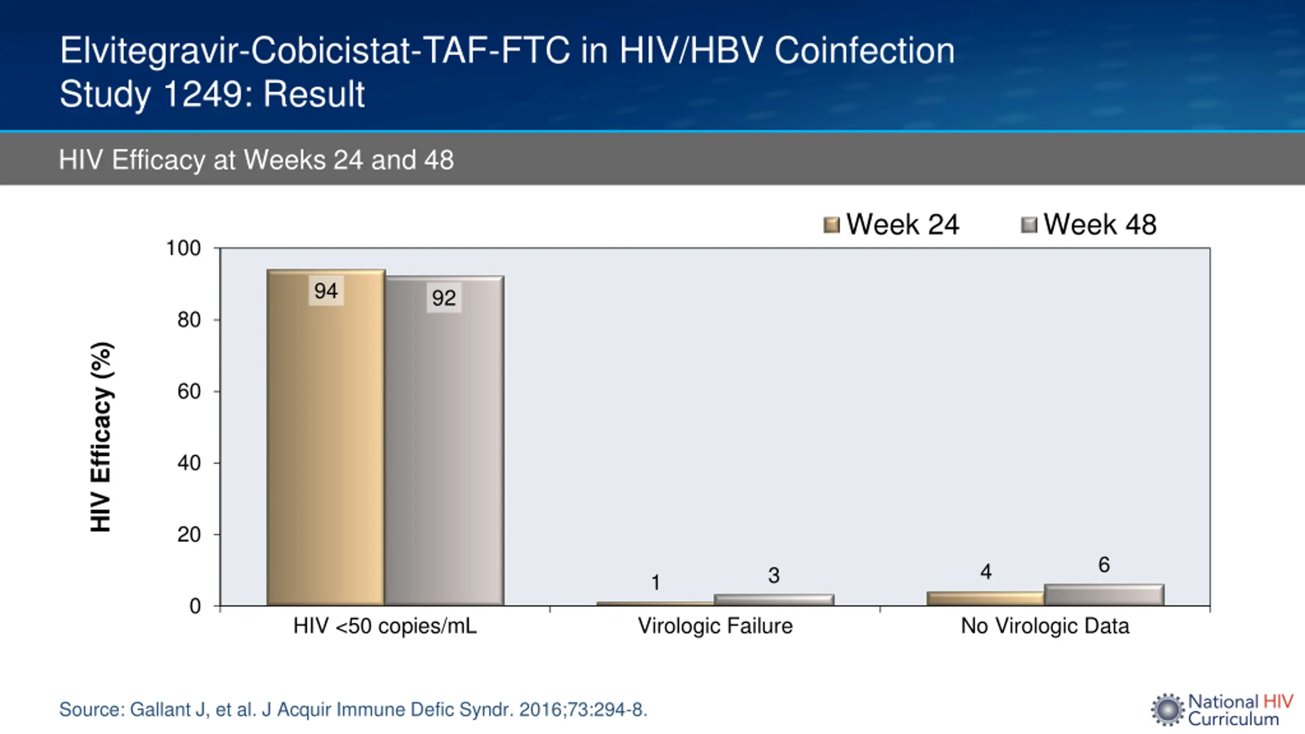Select the No Virologic Data Week 48 bar
The height and width of the screenshot is (734, 1305).
1104,595
